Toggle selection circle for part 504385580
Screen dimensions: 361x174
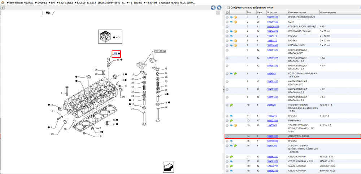pyautogui.click(x=227, y=17)
